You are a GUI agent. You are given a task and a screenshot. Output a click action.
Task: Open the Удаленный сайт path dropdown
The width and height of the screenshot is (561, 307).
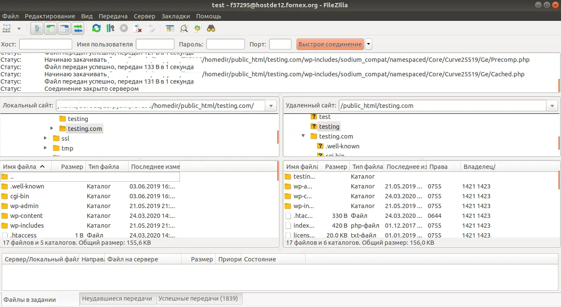coord(552,105)
